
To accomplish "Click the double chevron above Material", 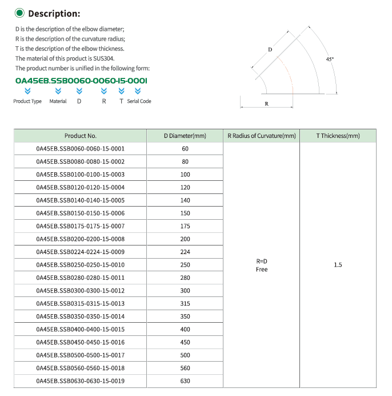I will point(57,91).
